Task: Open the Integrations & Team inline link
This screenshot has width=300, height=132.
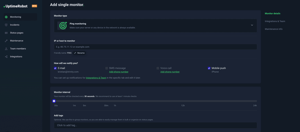Action: (96, 78)
